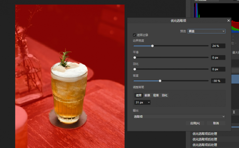Close the 优化选取项 dialog
Screen dimensions: 239x148
click(228, 20)
